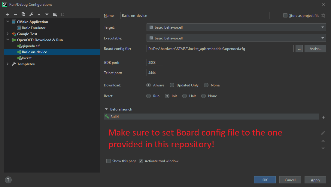Move the configuration down with the toolbar arrow
Image resolution: width=331 pixels, height=187 pixels.
pos(47,14)
